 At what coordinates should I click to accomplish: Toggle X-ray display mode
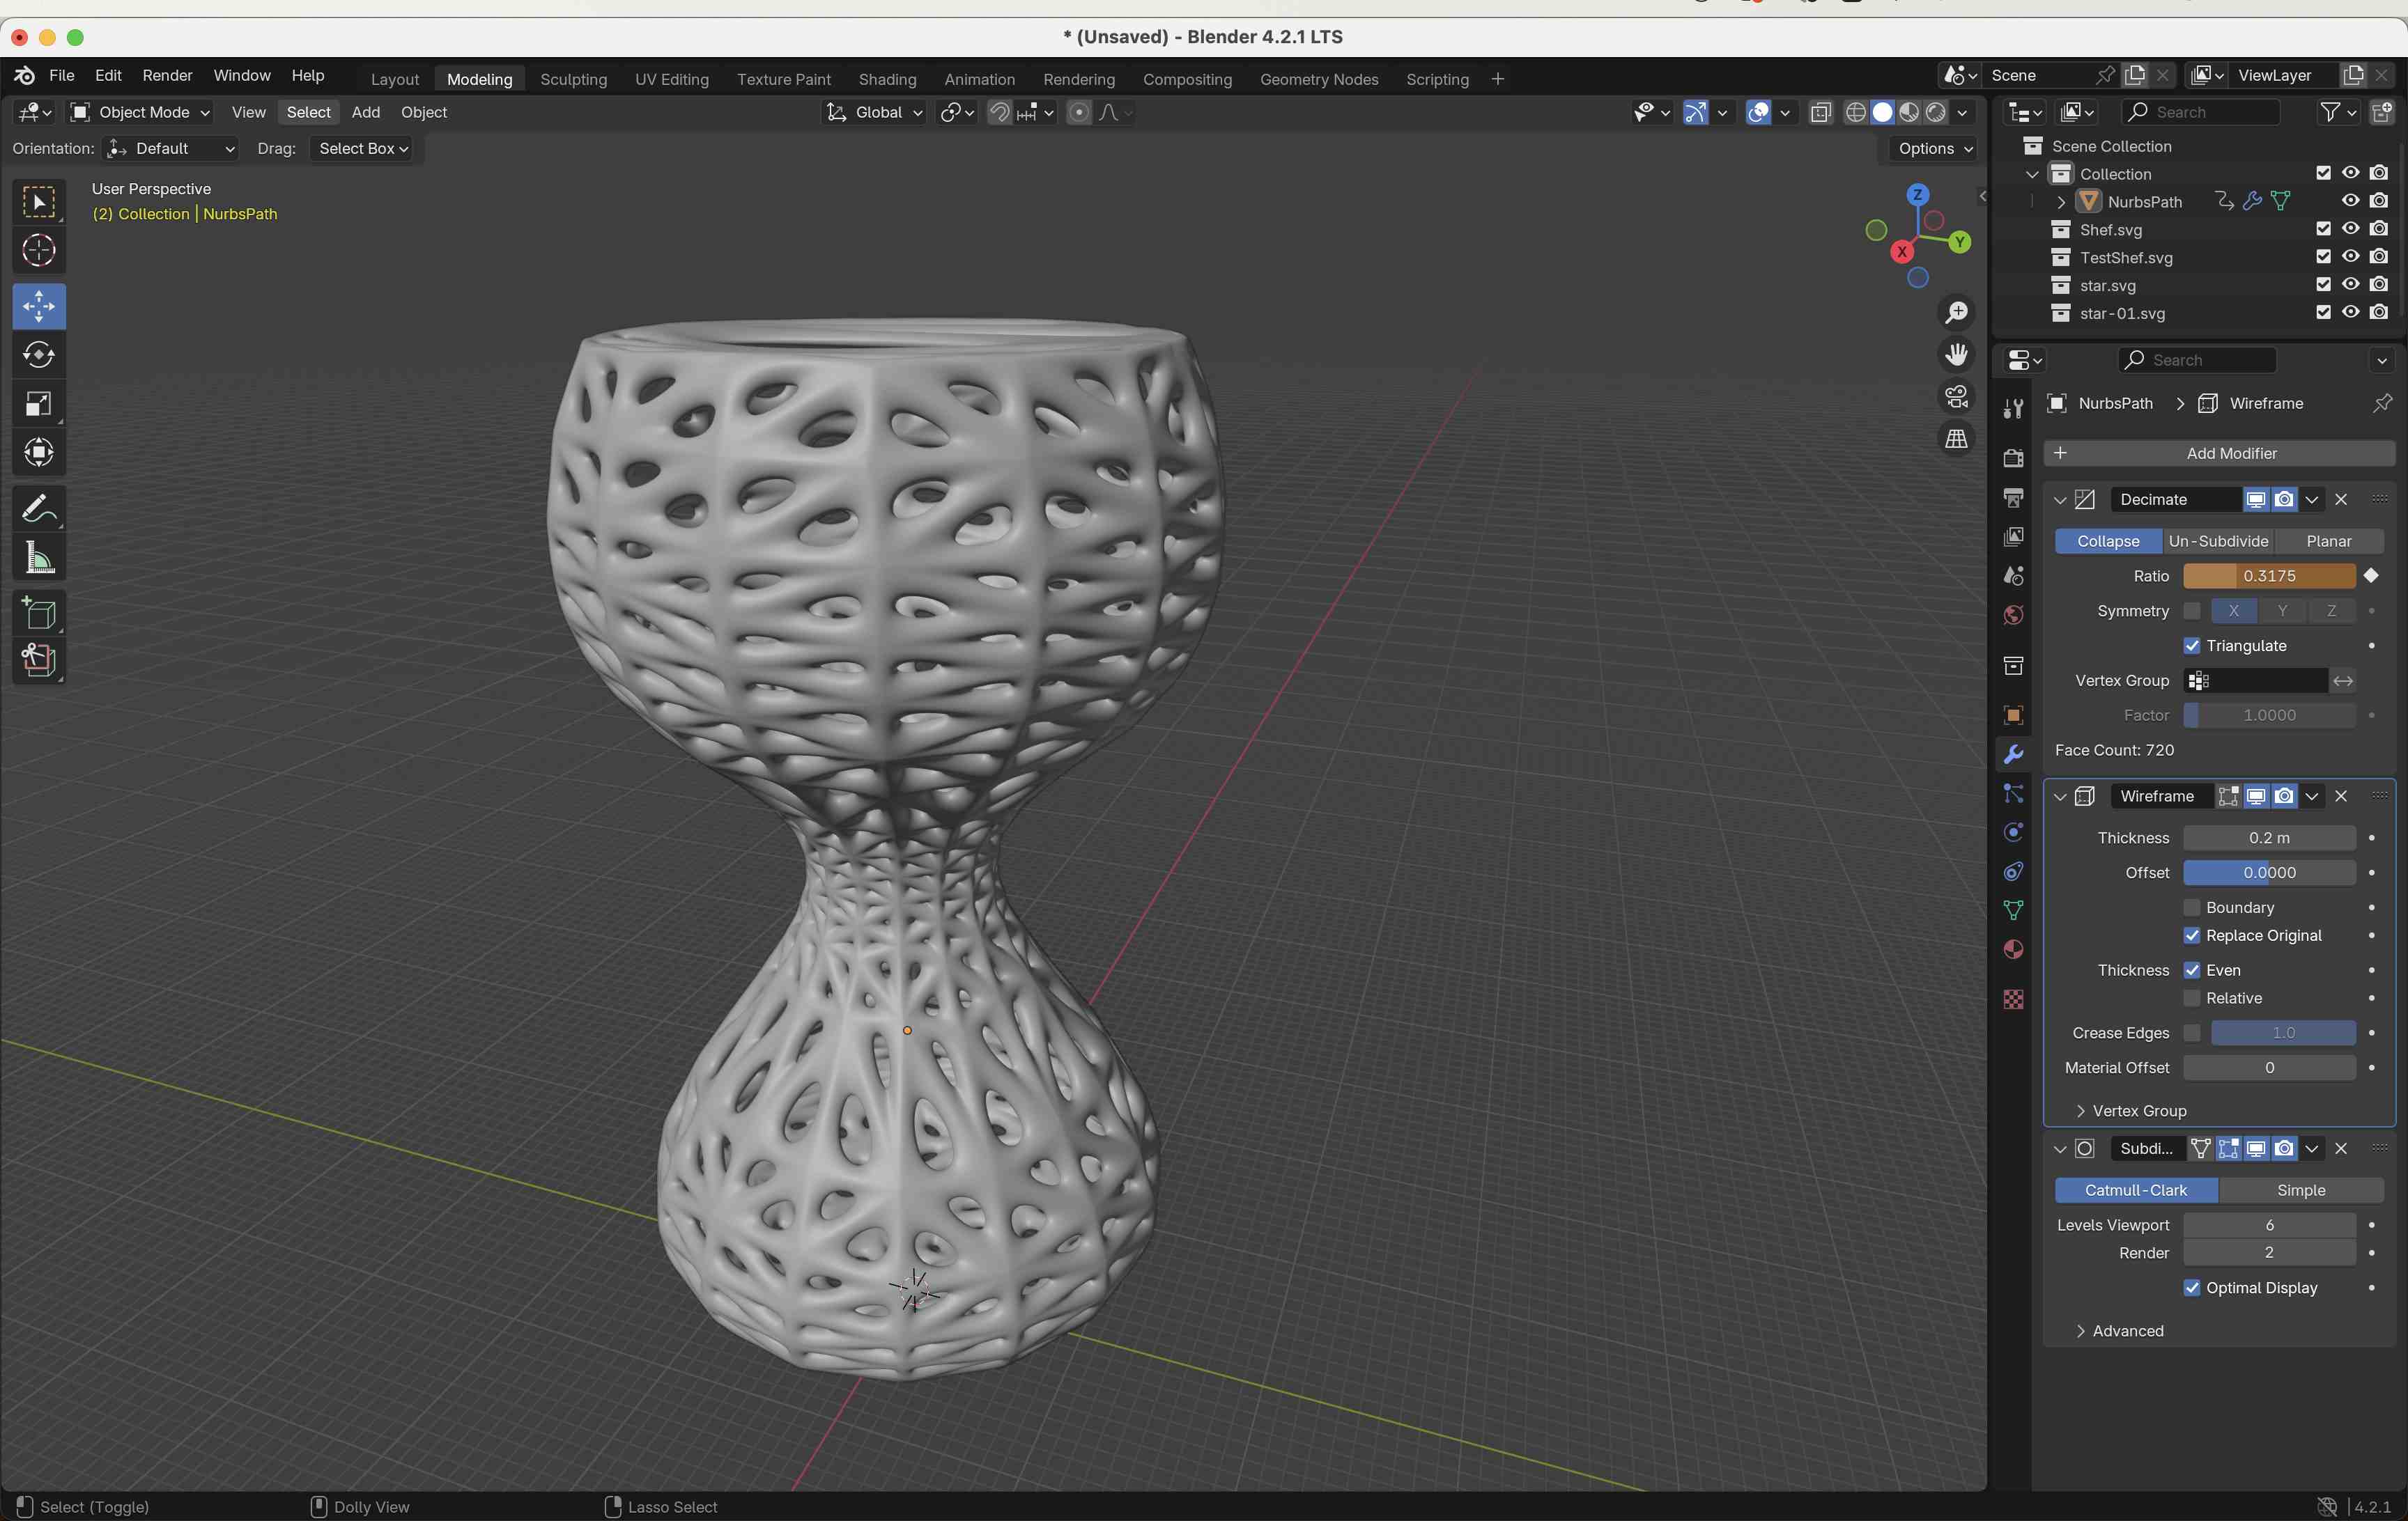point(1820,112)
